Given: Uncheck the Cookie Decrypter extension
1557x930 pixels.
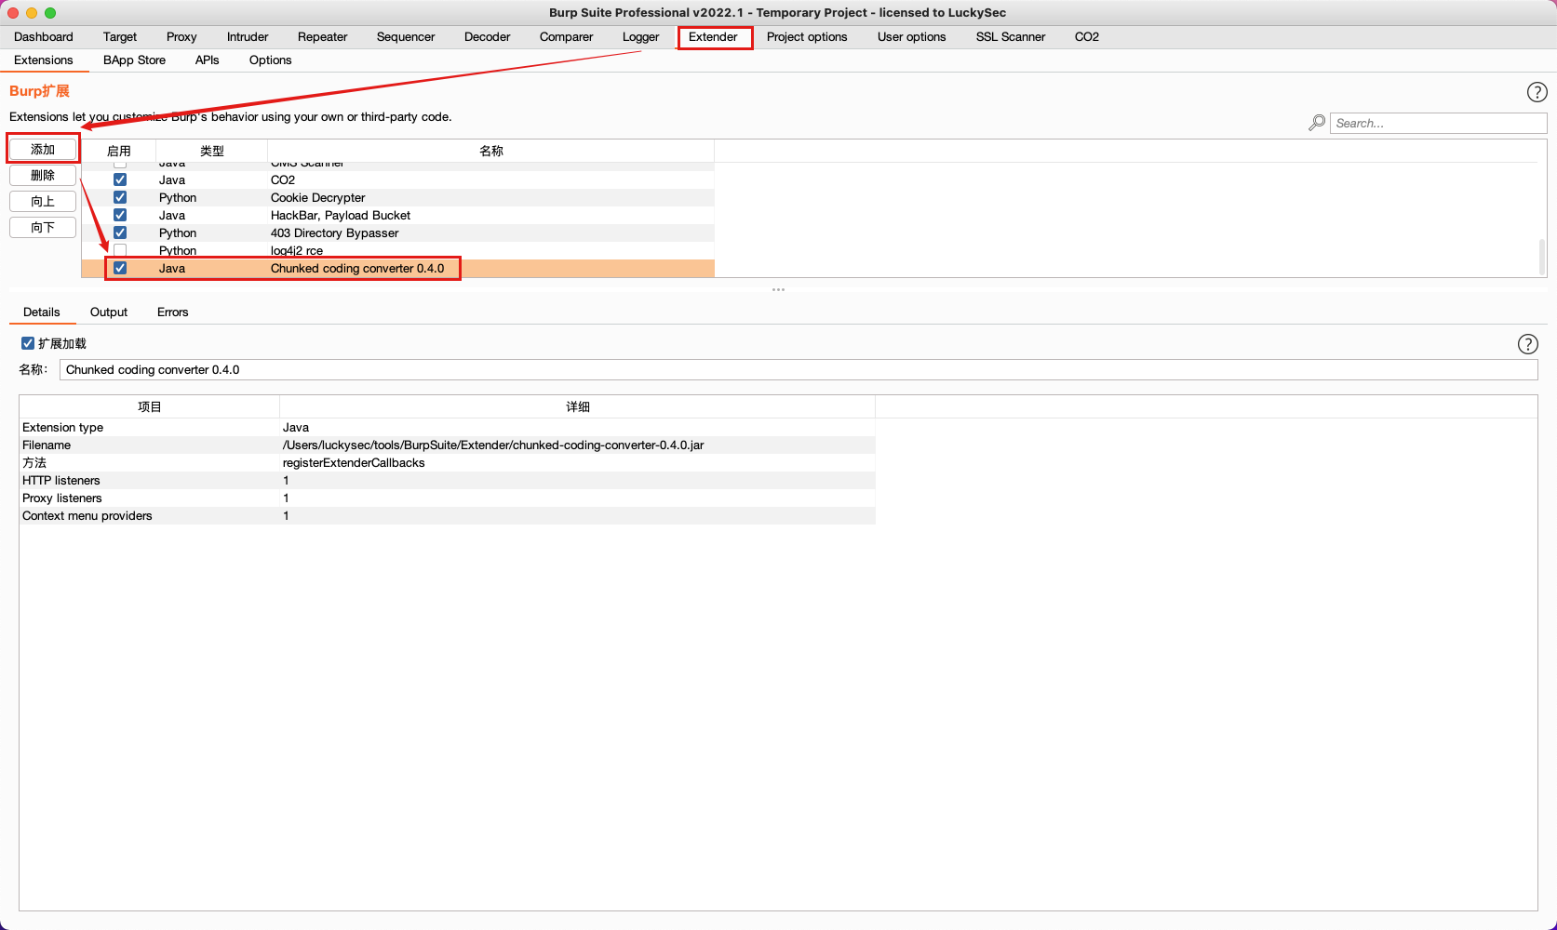Looking at the screenshot, I should point(120,197).
